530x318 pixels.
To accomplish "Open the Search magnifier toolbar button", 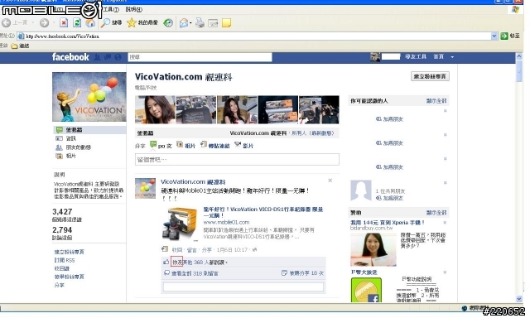I will tap(112, 23).
